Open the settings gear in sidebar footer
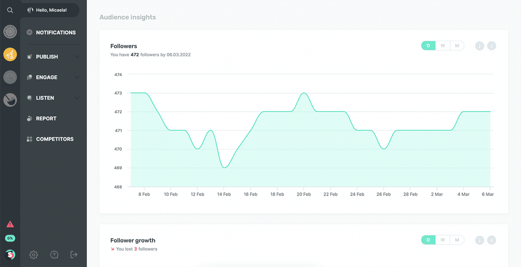Image resolution: width=521 pixels, height=267 pixels. 34,255
